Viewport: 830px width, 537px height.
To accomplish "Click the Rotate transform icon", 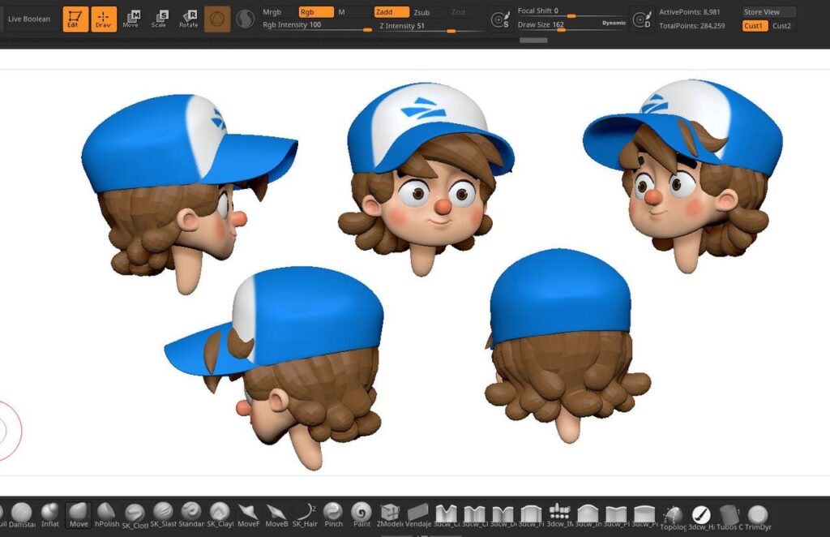I will (x=189, y=19).
